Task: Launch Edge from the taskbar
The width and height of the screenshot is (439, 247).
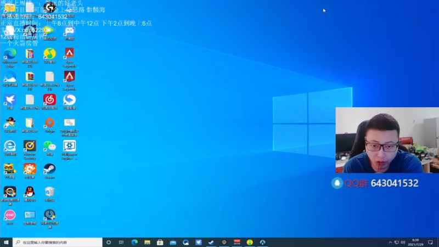Action: click(x=134, y=242)
